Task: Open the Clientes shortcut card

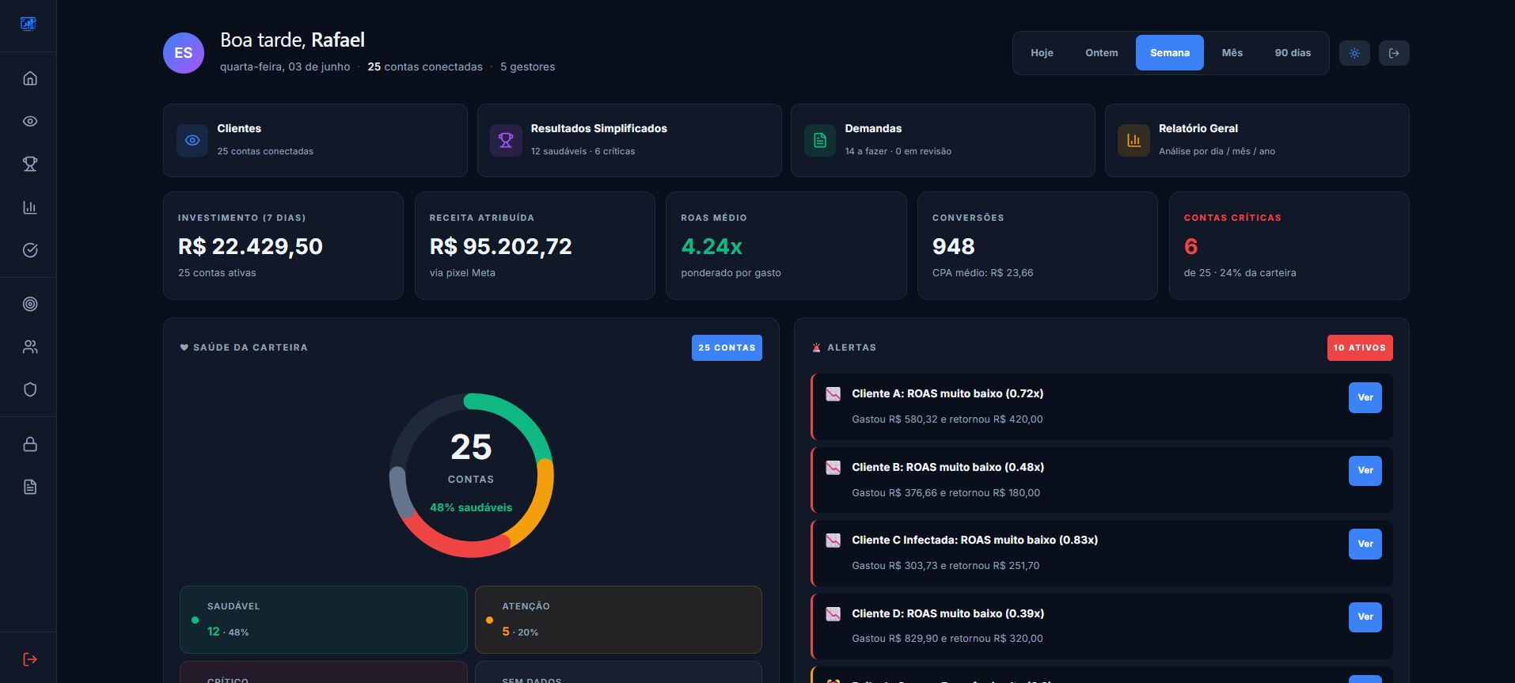Action: point(315,140)
